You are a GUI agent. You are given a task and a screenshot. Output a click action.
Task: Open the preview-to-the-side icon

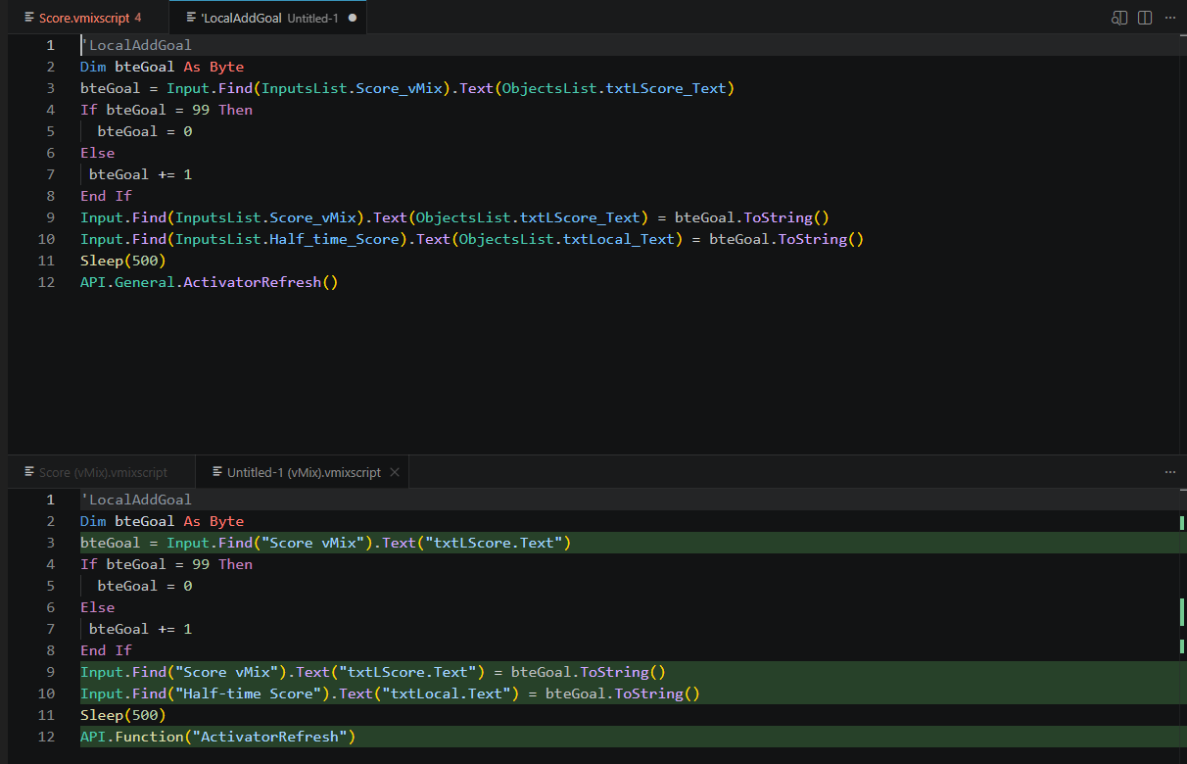click(1119, 18)
